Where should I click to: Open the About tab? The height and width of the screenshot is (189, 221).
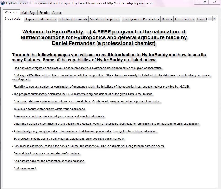[x=57, y=13]
